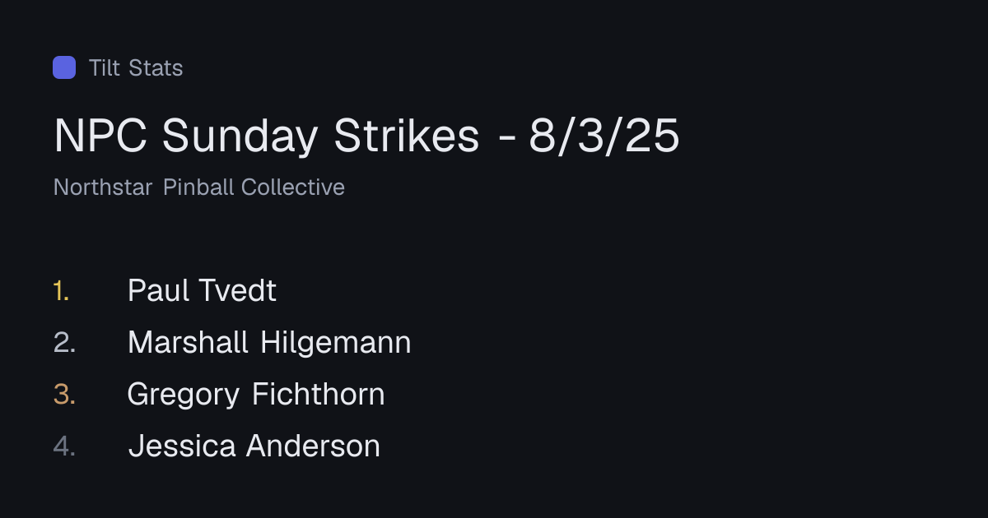
Task: Select Jessica Anderson in the standings
Action: [254, 446]
